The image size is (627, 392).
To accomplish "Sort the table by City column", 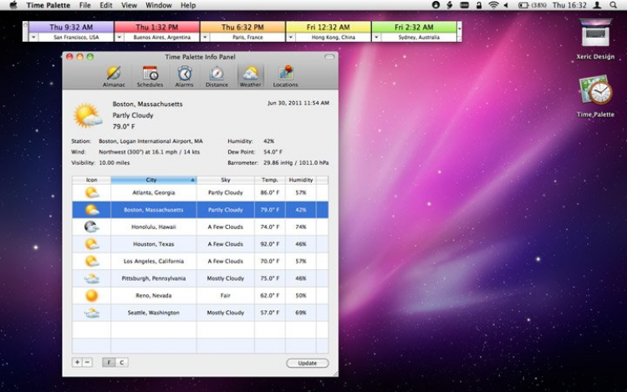I will coord(153,180).
